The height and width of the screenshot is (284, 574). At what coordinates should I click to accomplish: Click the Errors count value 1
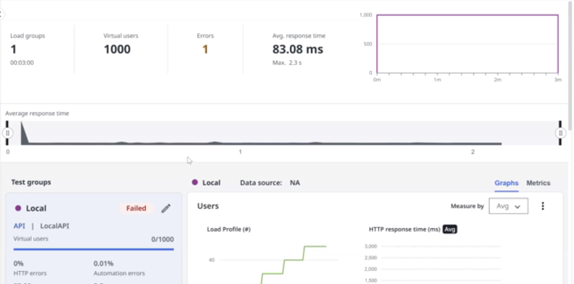pos(206,49)
